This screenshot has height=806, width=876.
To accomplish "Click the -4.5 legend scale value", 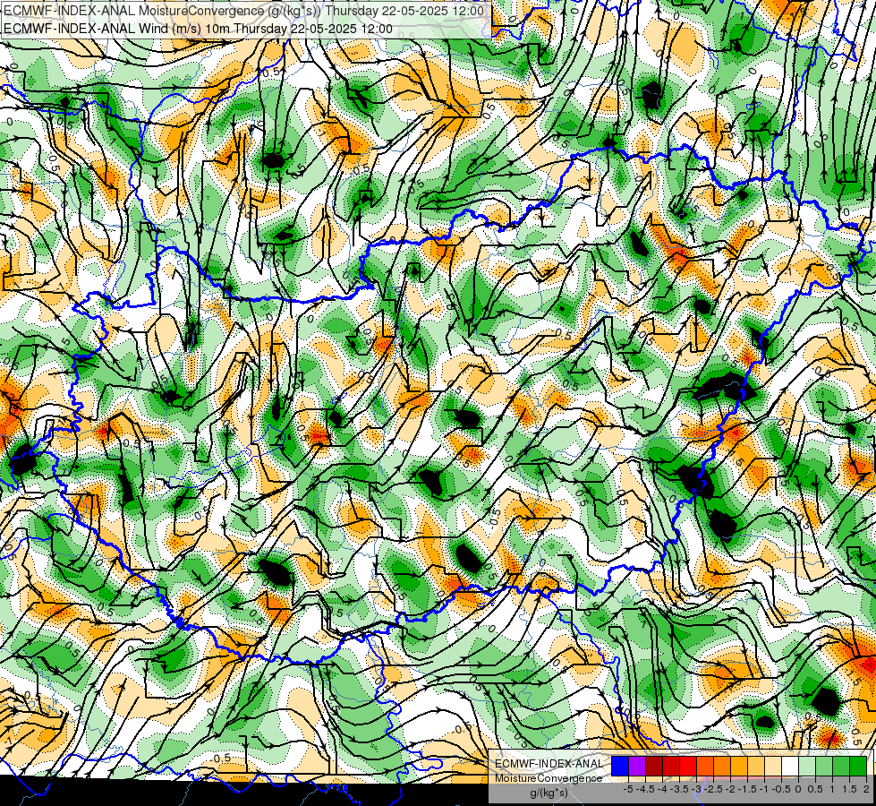I will click(x=645, y=789).
